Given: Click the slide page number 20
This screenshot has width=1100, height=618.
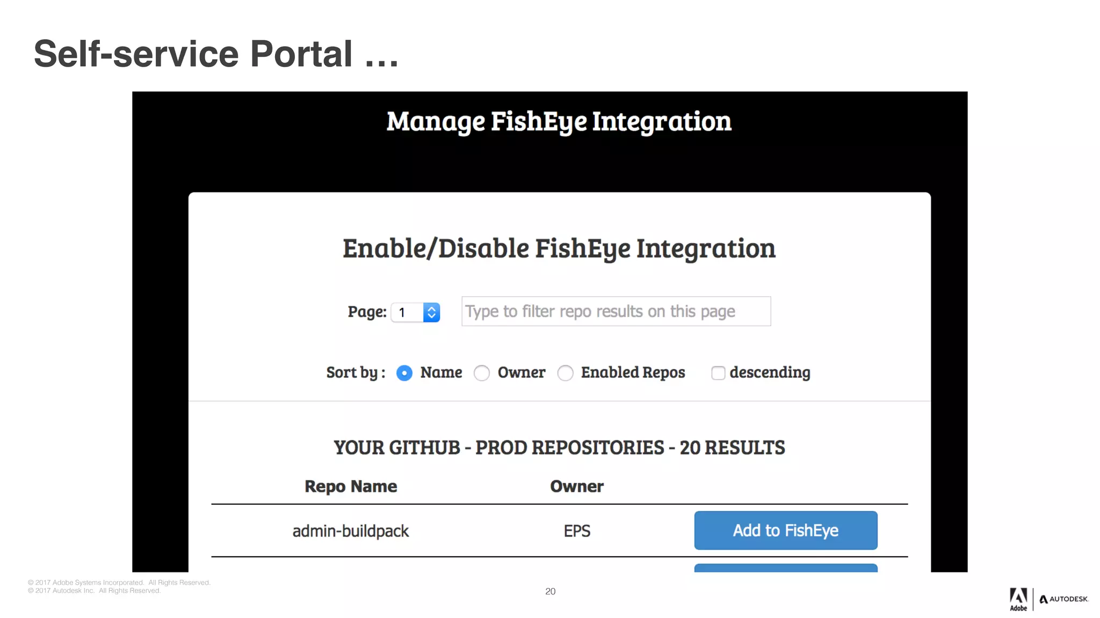Looking at the screenshot, I should click(550, 591).
